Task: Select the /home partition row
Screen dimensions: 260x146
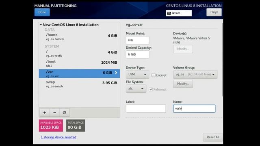Action: [x=80, y=36]
